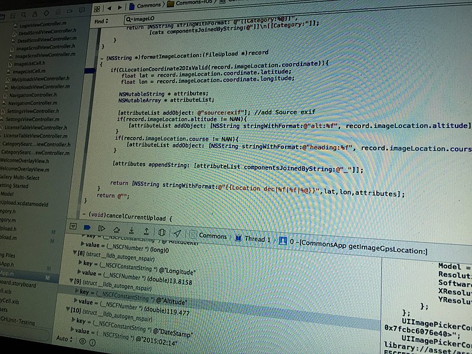The image size is (472, 354).
Task: Open the Debug View Hierarchy icon
Action: [x=162, y=232]
